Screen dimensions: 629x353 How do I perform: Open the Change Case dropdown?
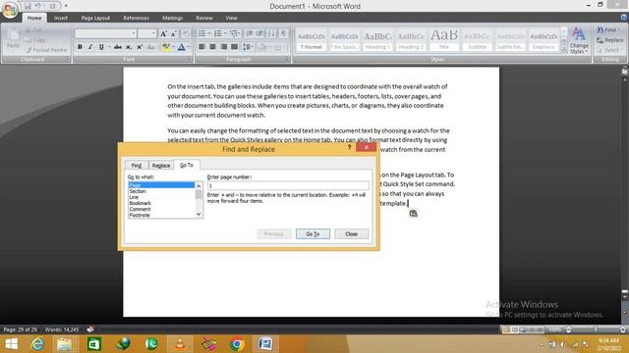[x=150, y=47]
